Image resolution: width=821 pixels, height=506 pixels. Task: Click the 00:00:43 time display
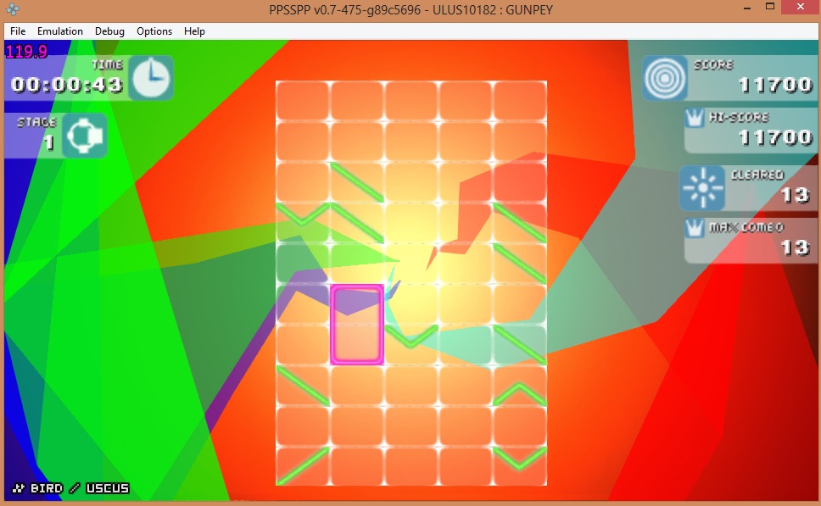pos(67,85)
